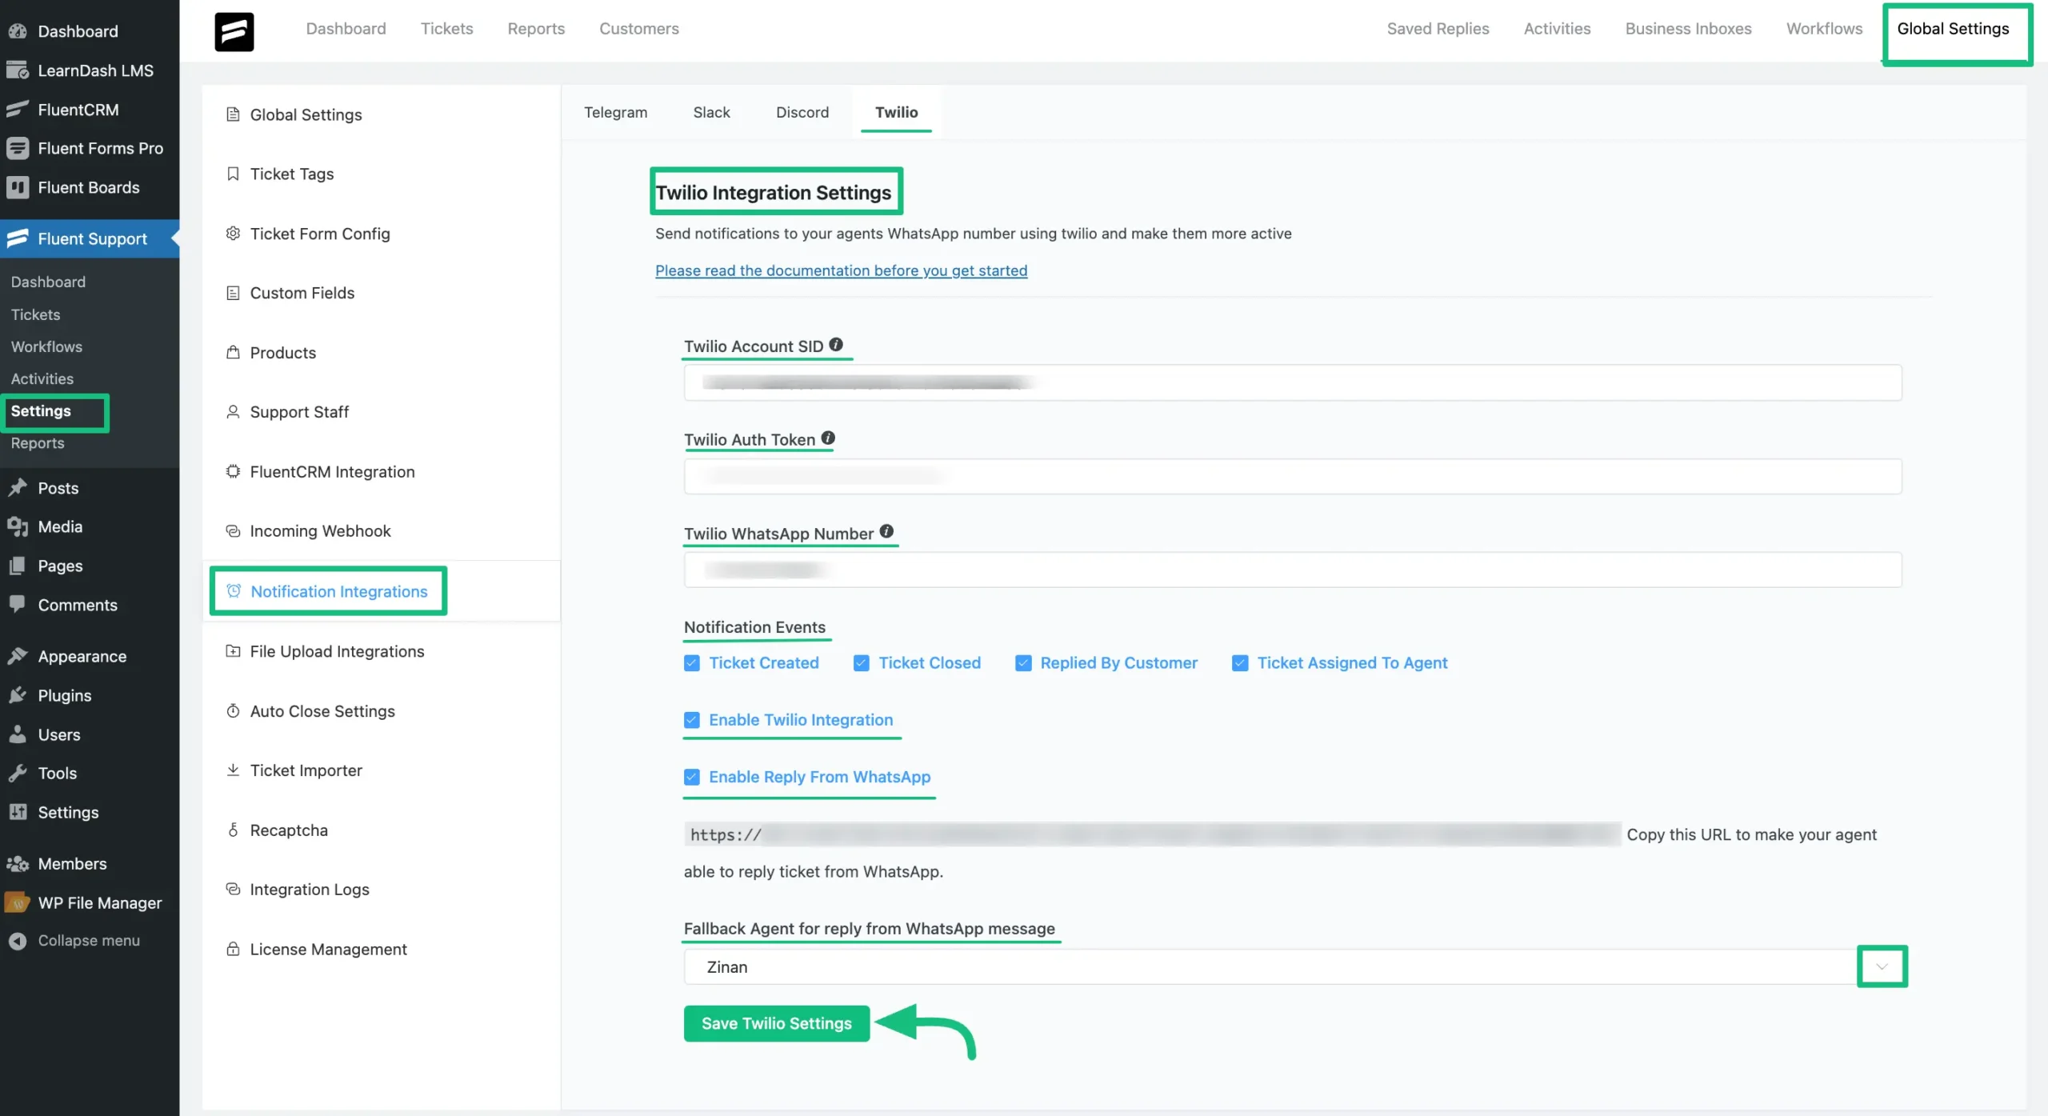This screenshot has height=1116, width=2048.
Task: Click the Fluent Forms Pro icon
Action: tap(18, 148)
